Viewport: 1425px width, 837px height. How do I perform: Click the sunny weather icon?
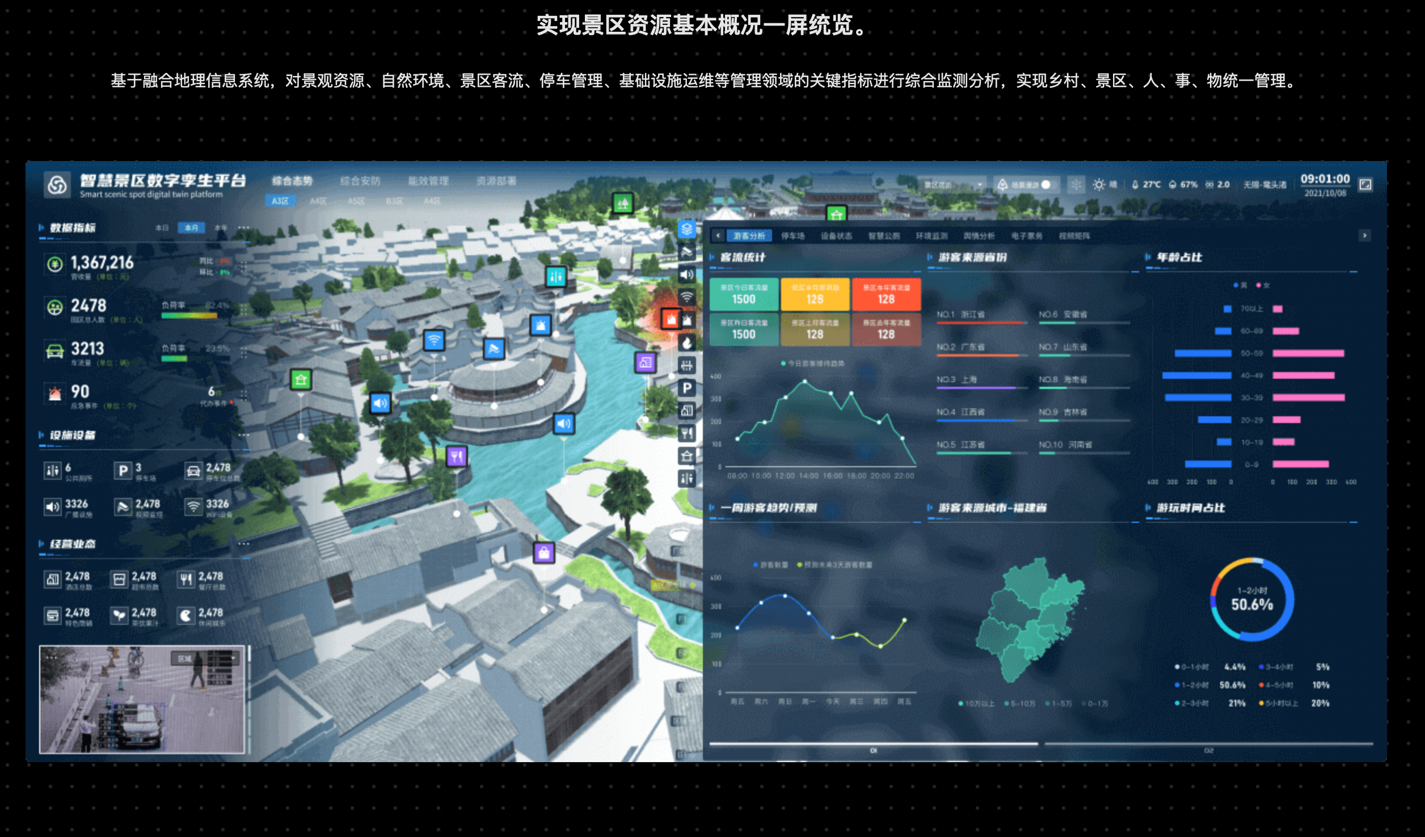point(1099,185)
